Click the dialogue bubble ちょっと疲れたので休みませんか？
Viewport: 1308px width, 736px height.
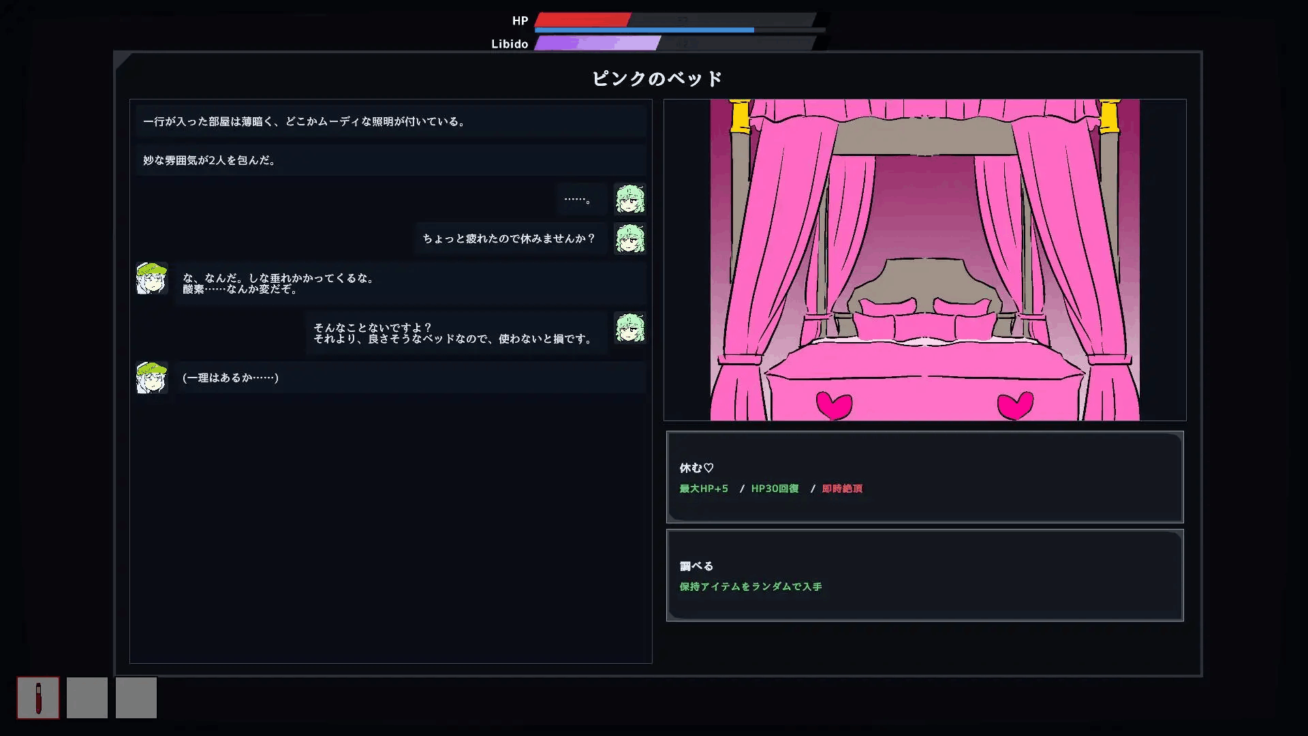click(510, 239)
